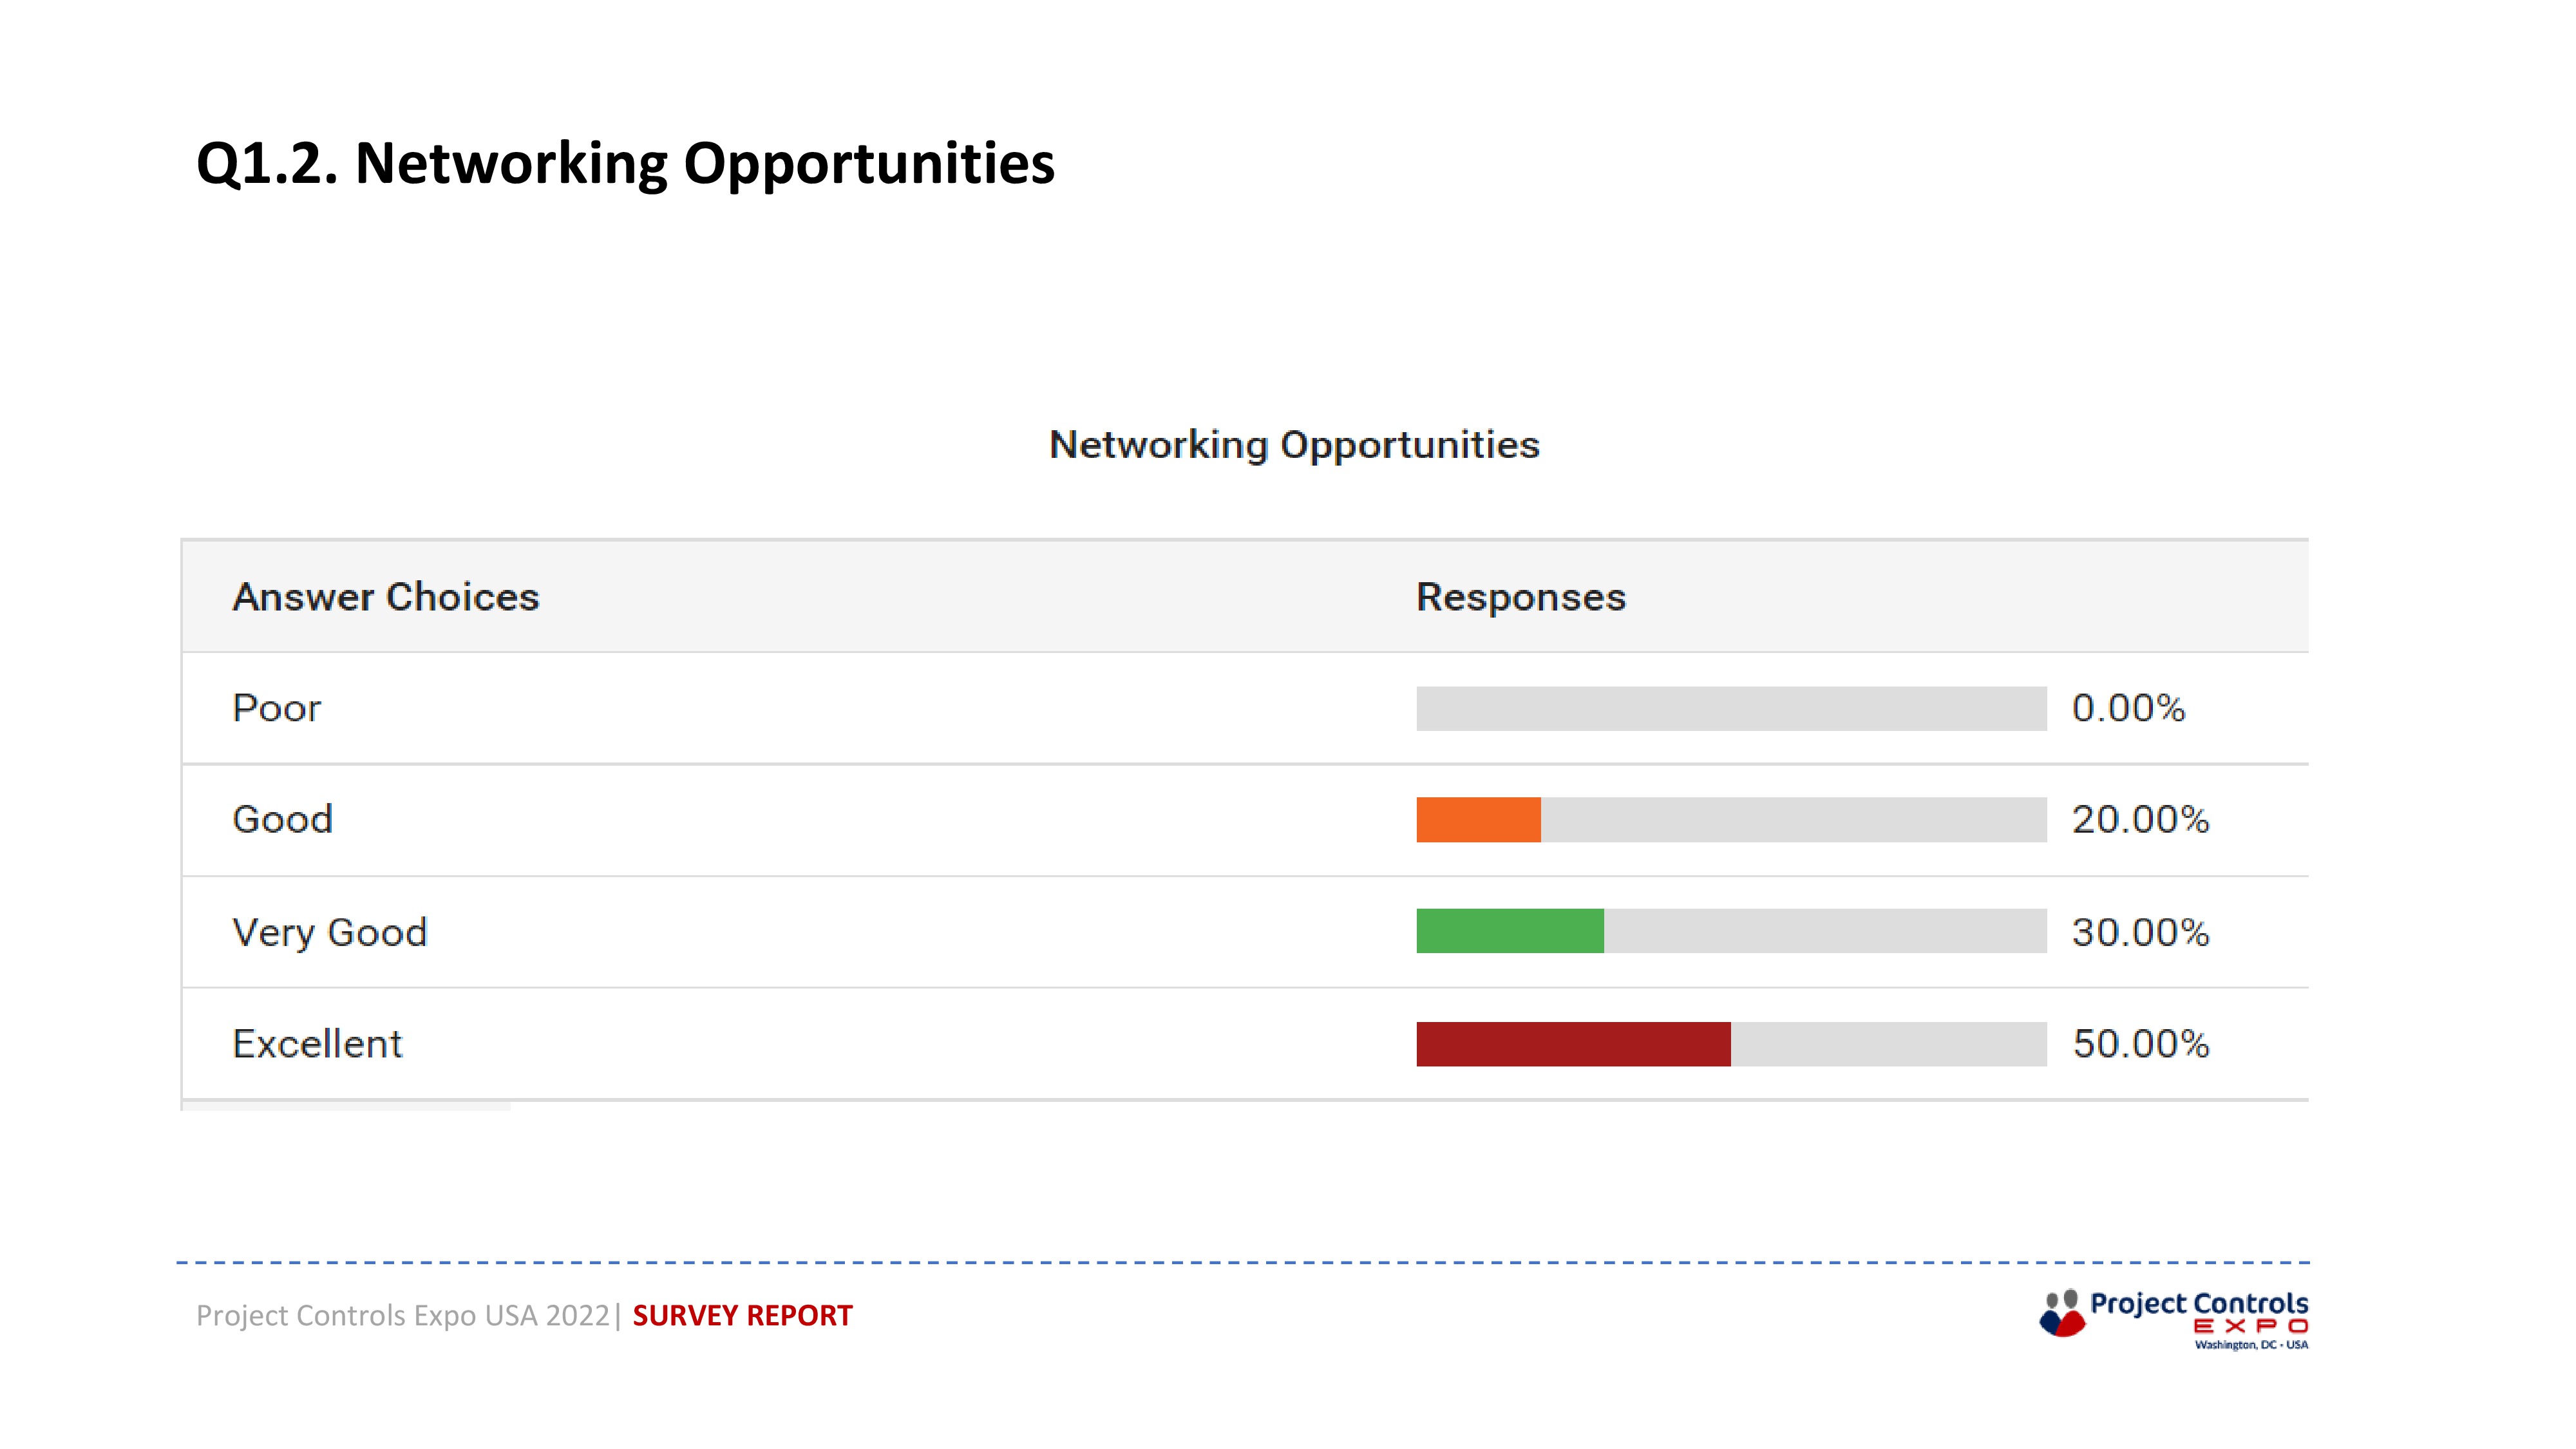The height and width of the screenshot is (1449, 2576).
Task: Click the dark red Excellent bar
Action: pyautogui.click(x=1573, y=1044)
